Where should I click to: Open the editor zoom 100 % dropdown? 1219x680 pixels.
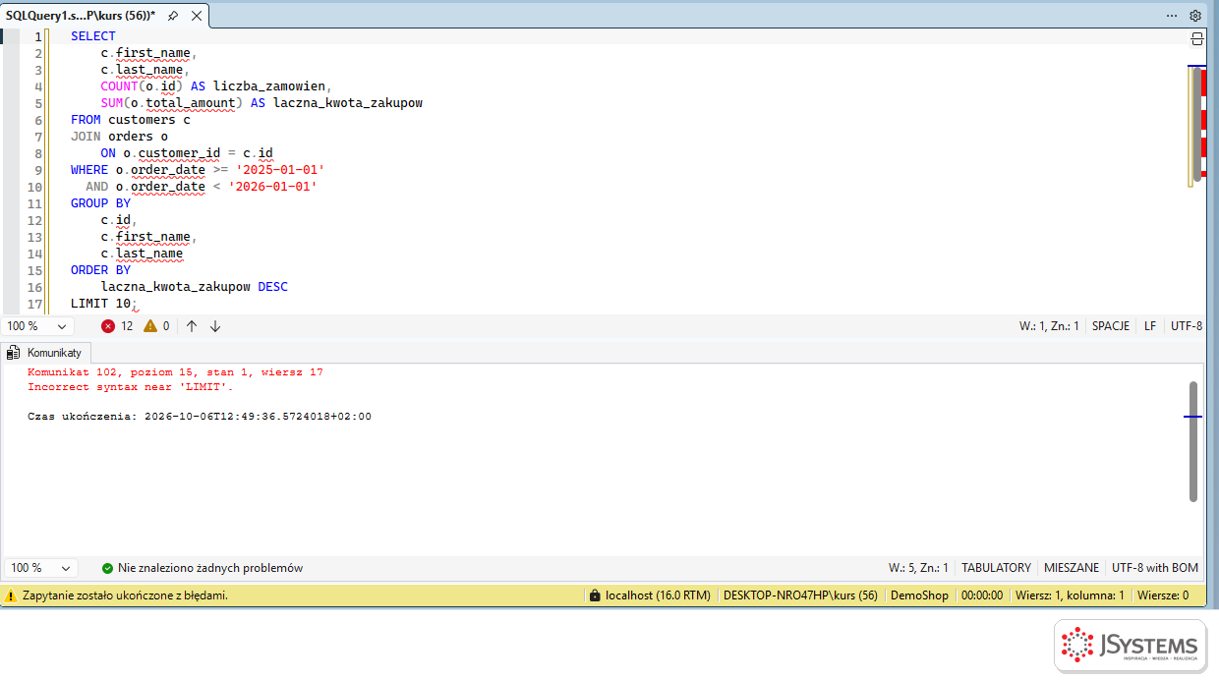38,326
